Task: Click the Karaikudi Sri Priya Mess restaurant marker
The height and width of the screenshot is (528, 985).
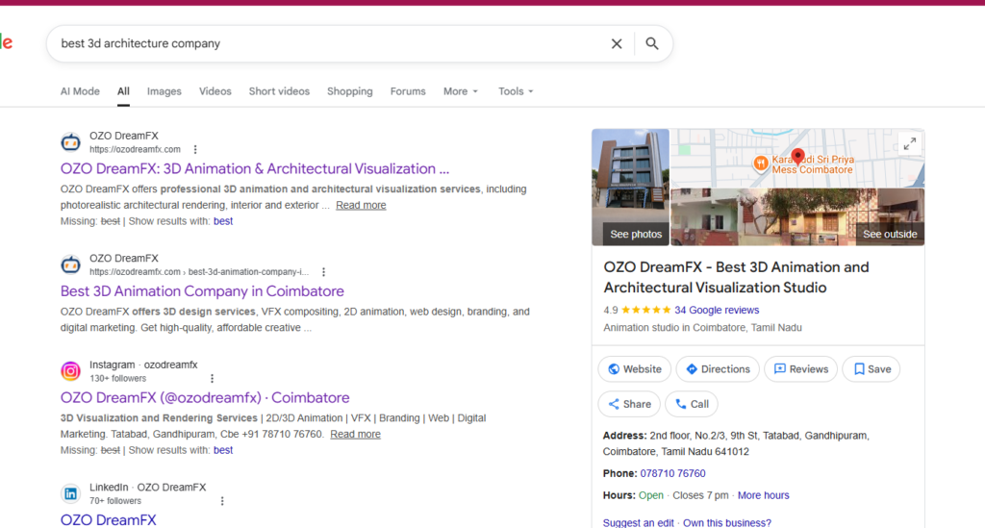Action: click(761, 163)
